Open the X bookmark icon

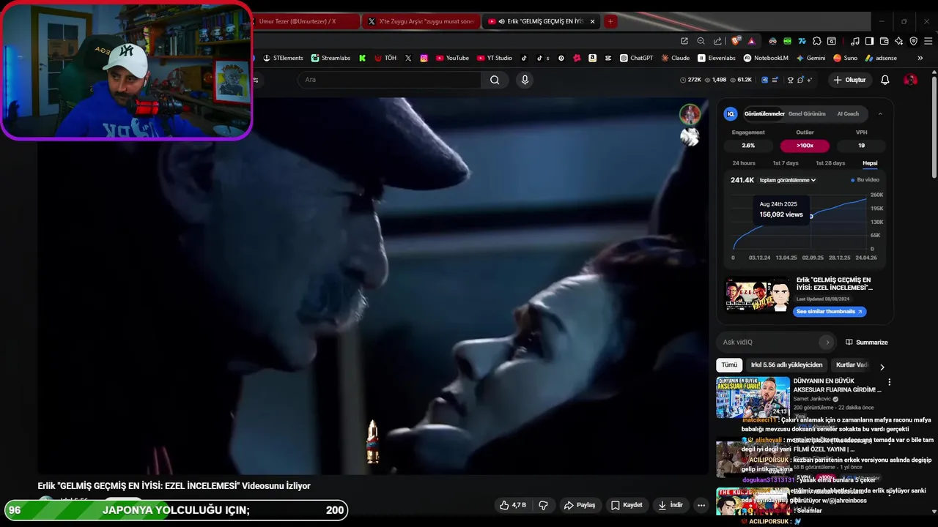point(408,58)
